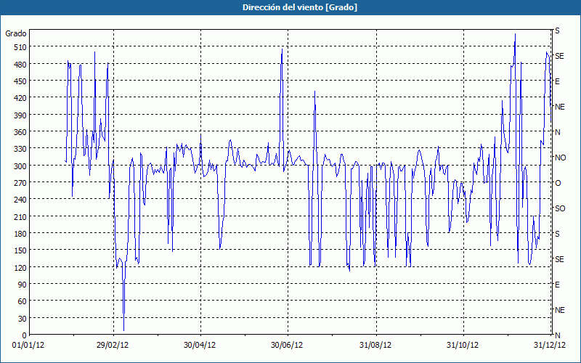Viewport: 581px width, 363px height.
Task: Pick the '60' degree axis label
Action: (23, 301)
